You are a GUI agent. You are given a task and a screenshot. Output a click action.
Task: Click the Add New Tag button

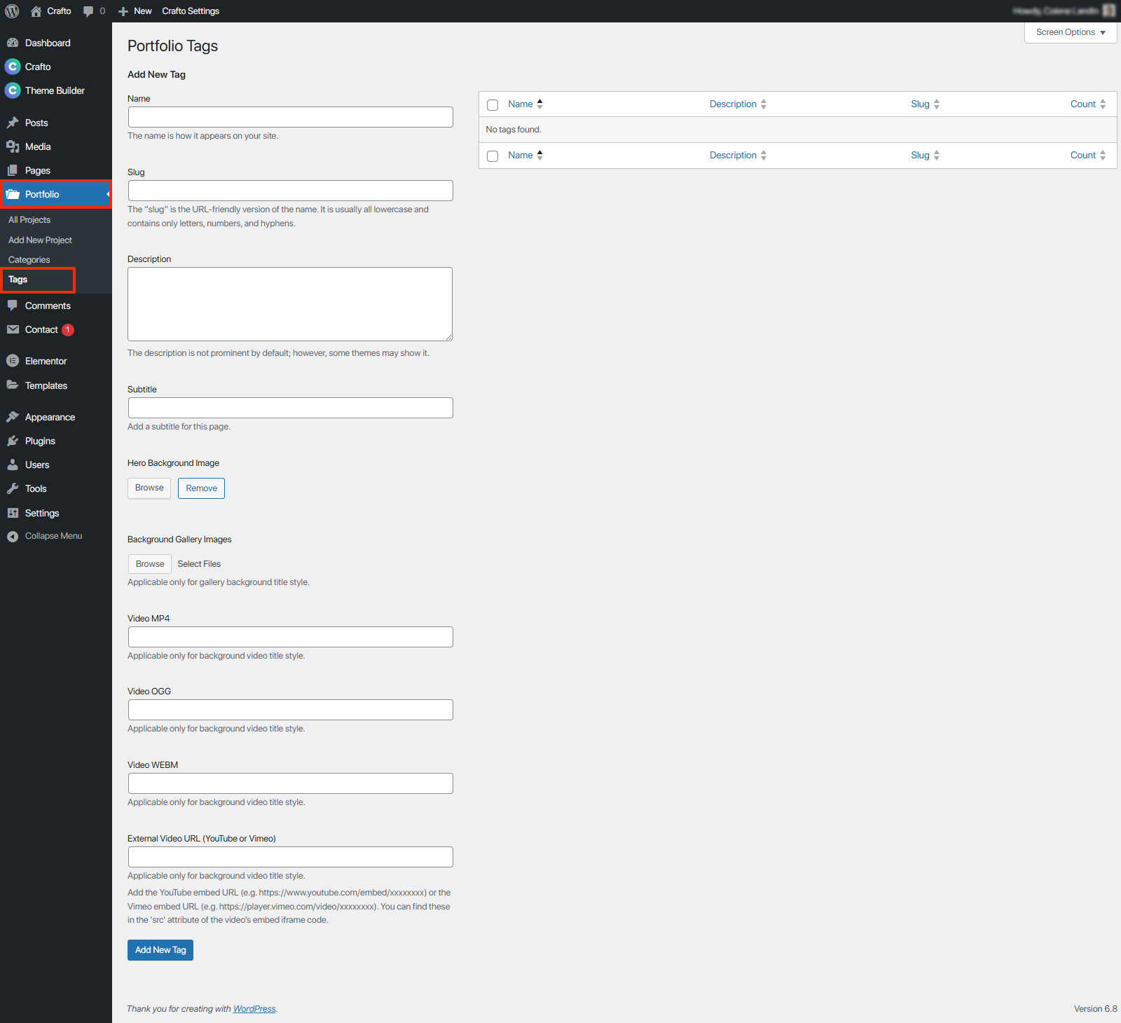(x=160, y=950)
